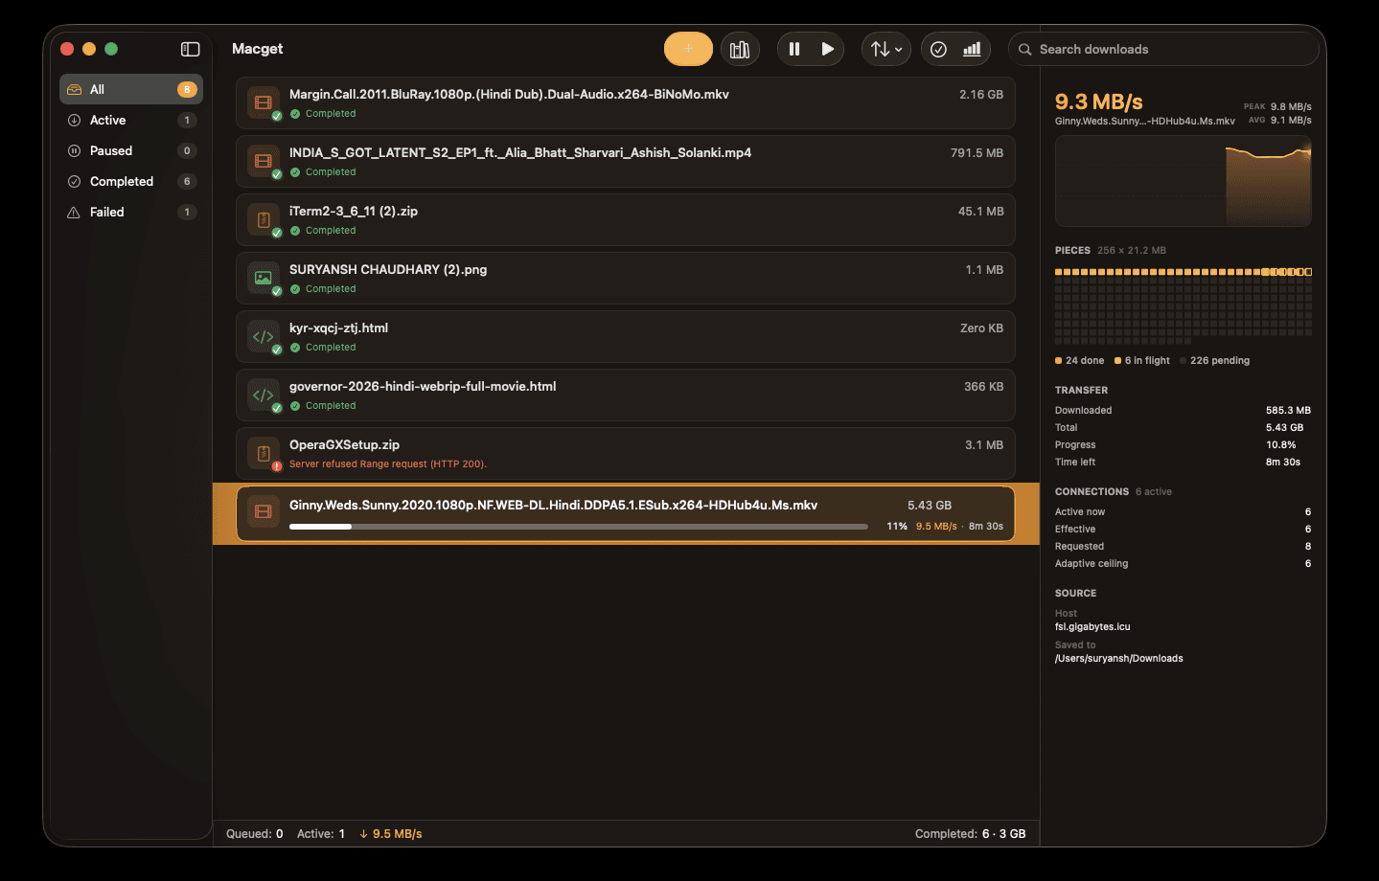Select the Failed category in sidebar
The image size is (1379, 881).
click(131, 212)
